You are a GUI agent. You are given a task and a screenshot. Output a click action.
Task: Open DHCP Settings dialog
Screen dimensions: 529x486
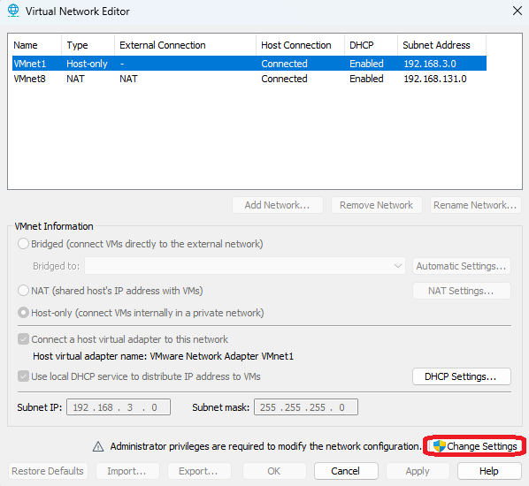click(462, 376)
